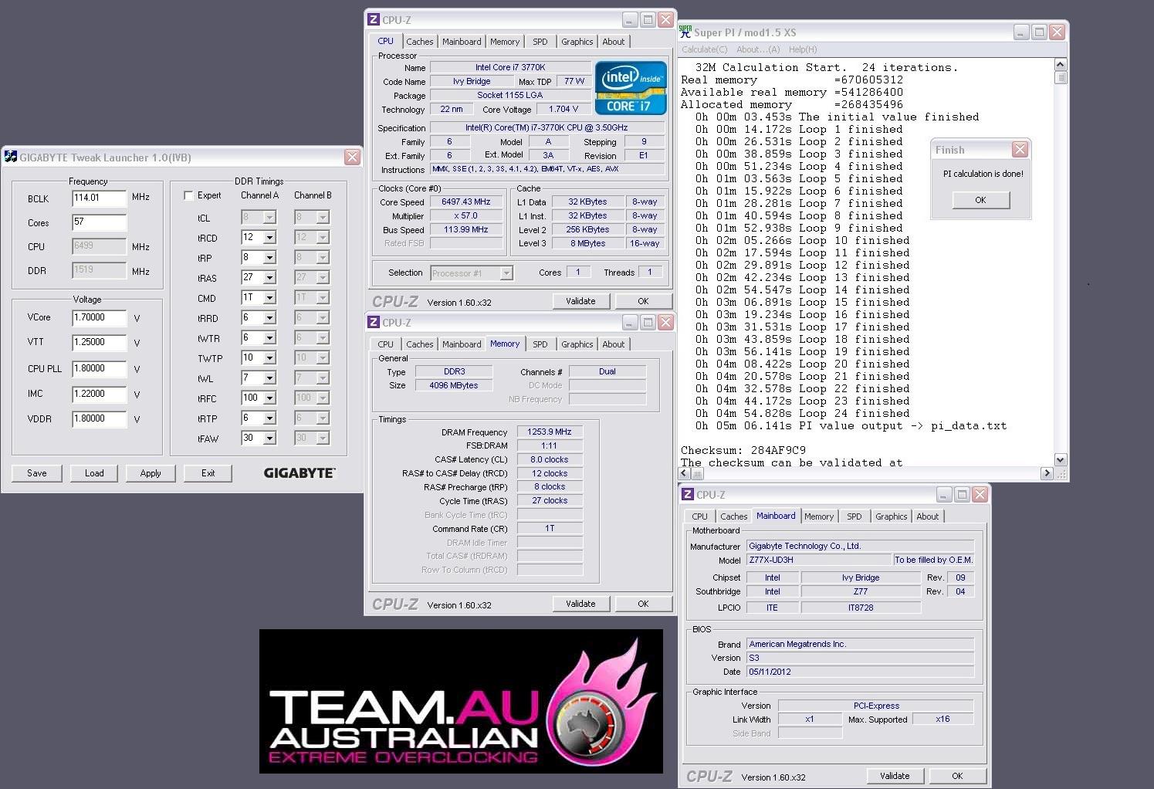Open the tWL Channel A dropdown

tap(269, 378)
